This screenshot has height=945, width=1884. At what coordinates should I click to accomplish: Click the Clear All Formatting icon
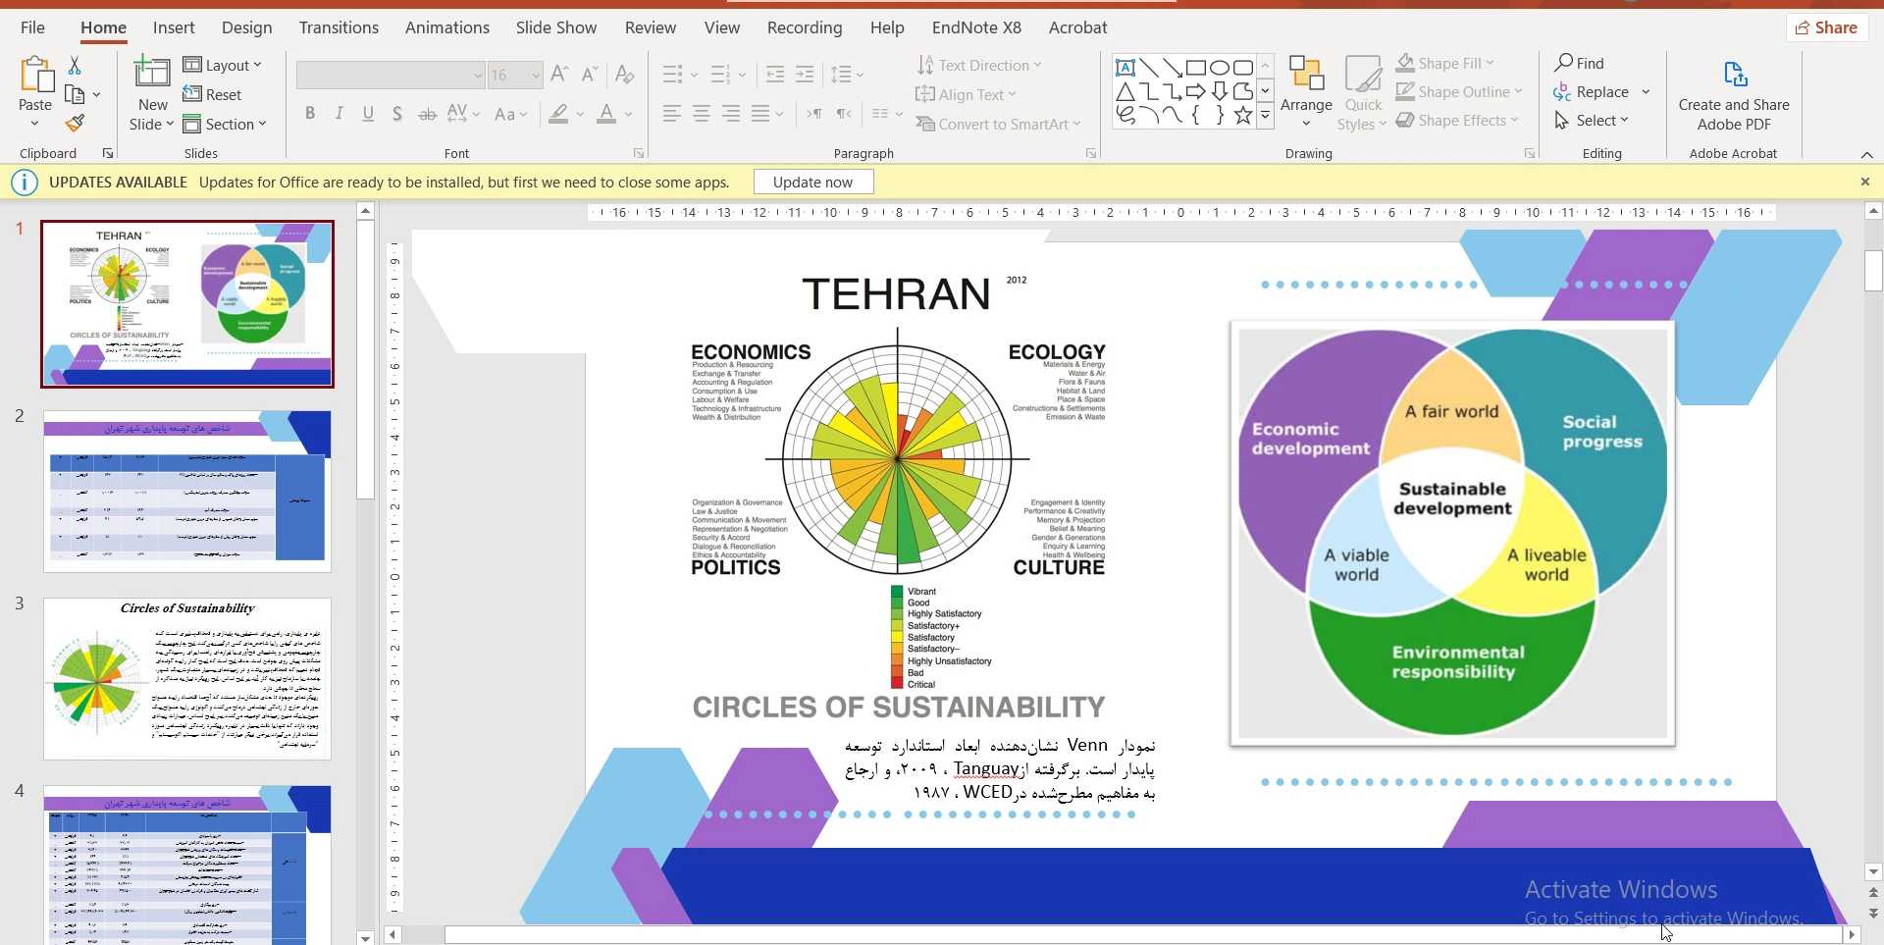click(624, 75)
